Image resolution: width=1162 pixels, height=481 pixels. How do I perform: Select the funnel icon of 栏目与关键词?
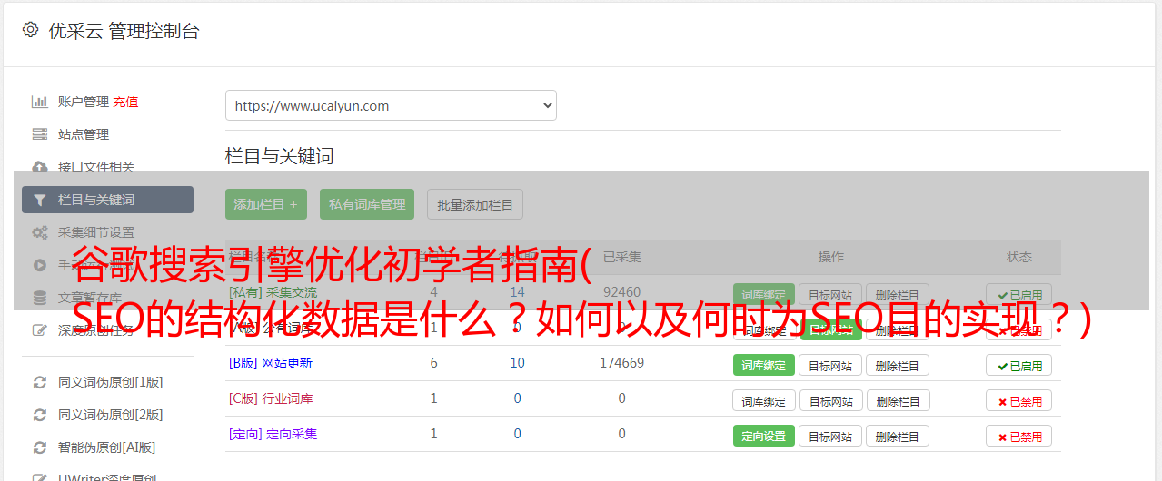pos(40,200)
